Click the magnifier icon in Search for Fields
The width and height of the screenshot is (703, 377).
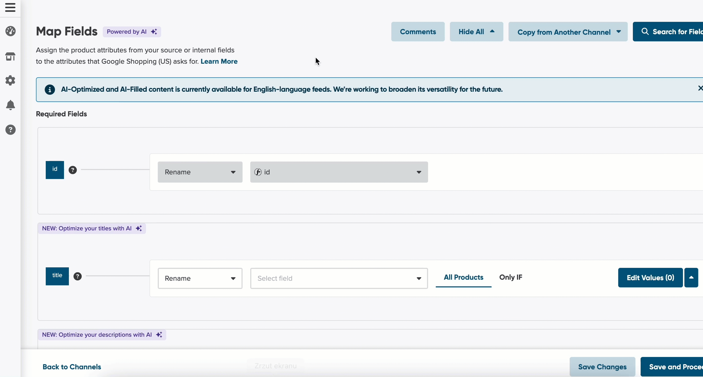pyautogui.click(x=645, y=32)
